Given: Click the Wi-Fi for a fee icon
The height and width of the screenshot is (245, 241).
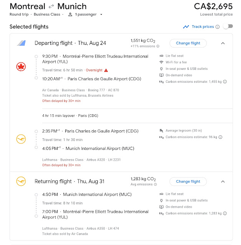Looking at the screenshot, I should (161, 62).
